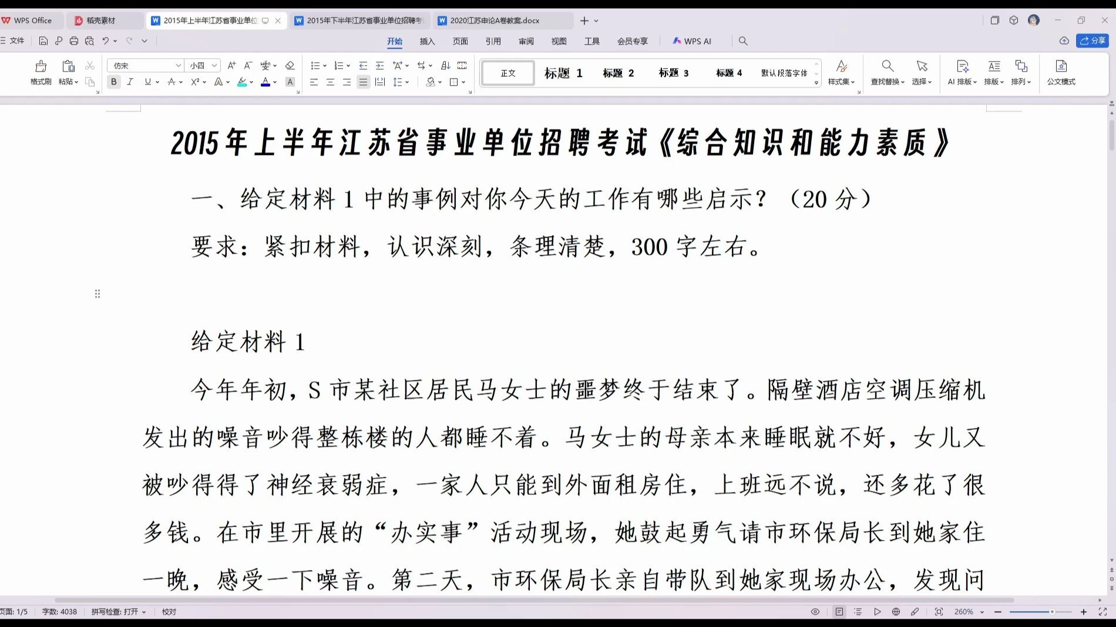Click the Print icon in quick access bar
The width and height of the screenshot is (1116, 627).
coord(74,41)
